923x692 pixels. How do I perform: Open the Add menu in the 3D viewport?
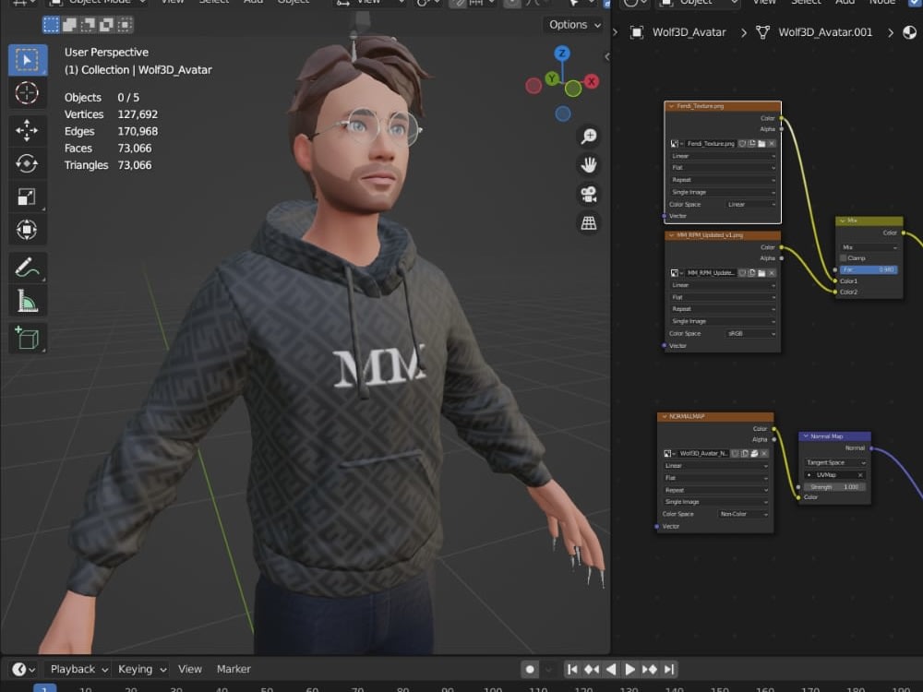pos(253,3)
